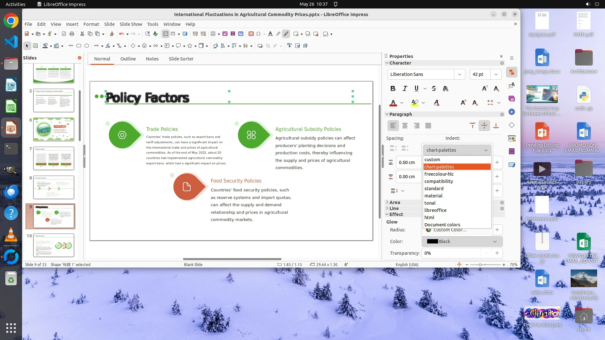Open the Insert Table toolbar icon
The width and height of the screenshot is (605, 340).
coord(213,34)
